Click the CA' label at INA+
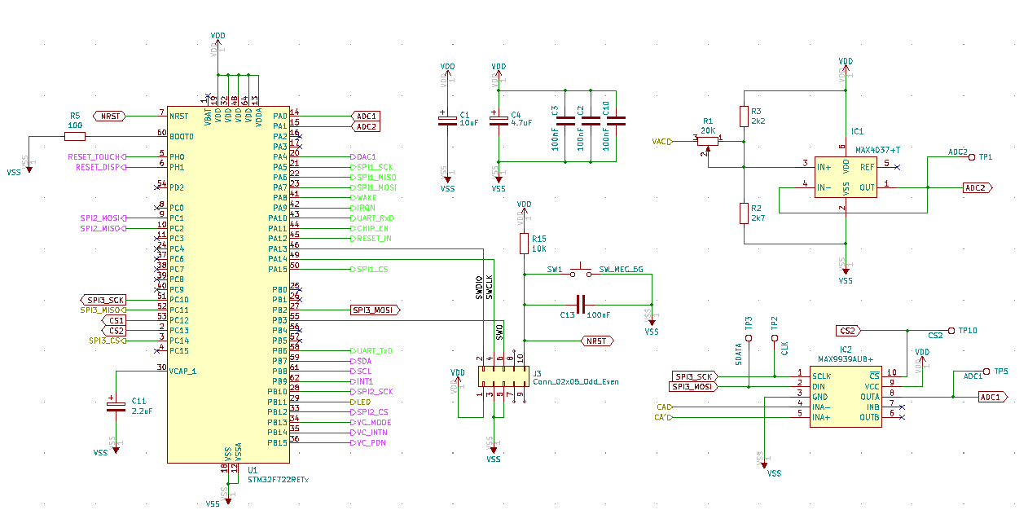 point(664,417)
